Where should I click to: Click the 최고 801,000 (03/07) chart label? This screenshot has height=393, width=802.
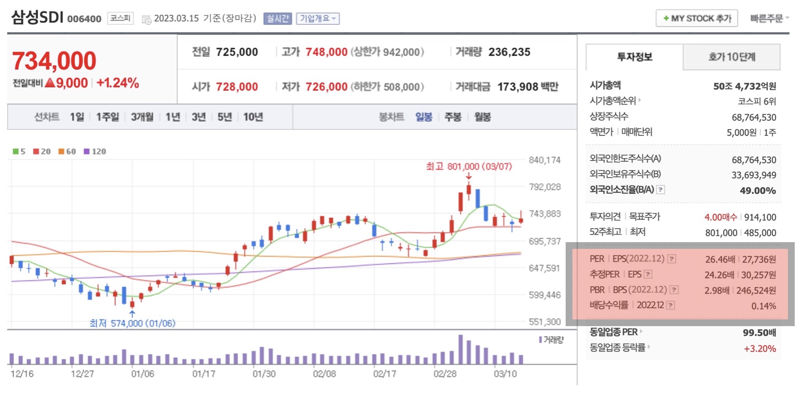point(469,166)
